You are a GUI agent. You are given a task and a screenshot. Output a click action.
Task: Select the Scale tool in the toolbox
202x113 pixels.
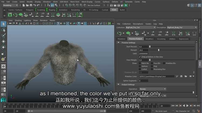[3, 54]
